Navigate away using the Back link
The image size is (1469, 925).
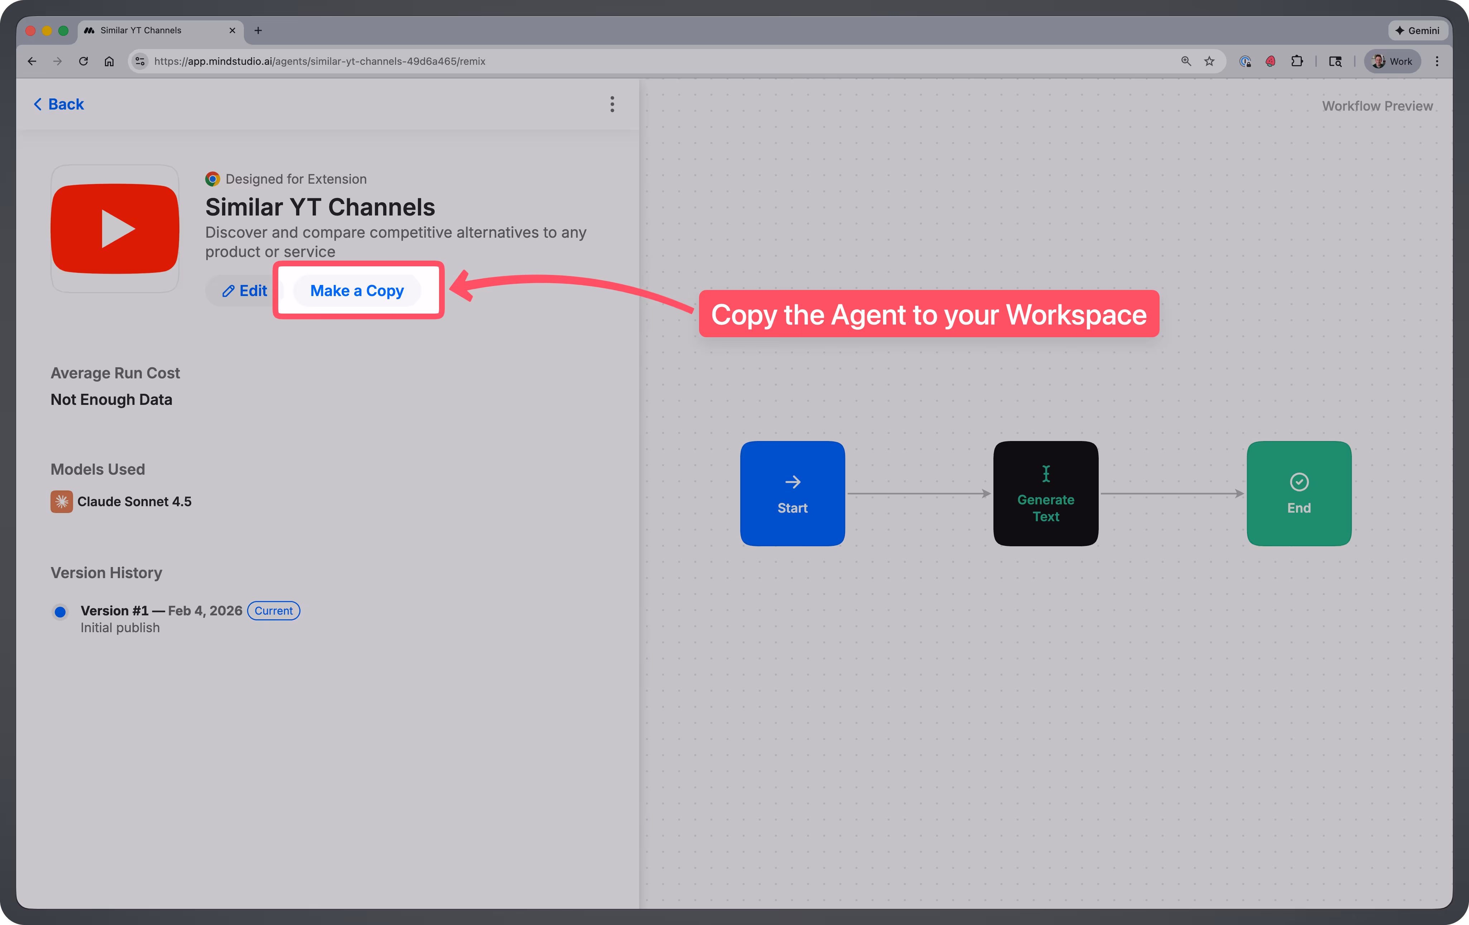click(x=58, y=104)
